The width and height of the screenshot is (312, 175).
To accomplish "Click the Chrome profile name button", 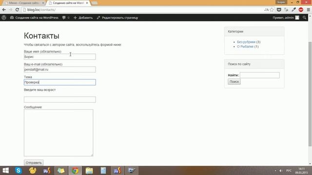I will tap(281, 2).
